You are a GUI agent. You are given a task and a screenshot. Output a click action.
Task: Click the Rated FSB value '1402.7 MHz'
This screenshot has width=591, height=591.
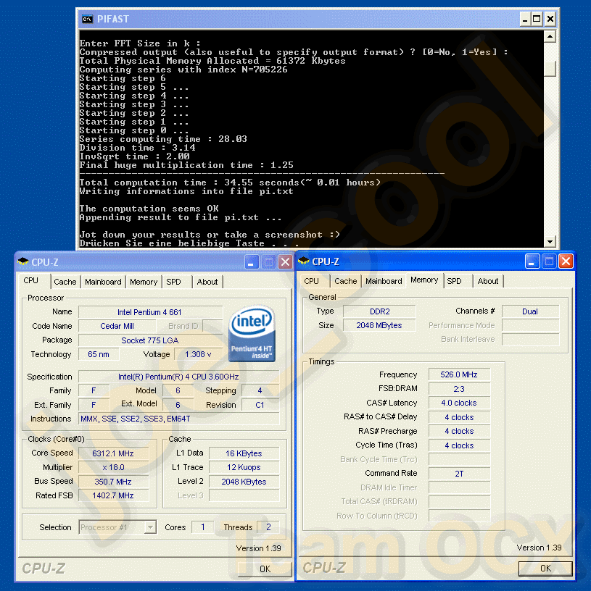[113, 495]
